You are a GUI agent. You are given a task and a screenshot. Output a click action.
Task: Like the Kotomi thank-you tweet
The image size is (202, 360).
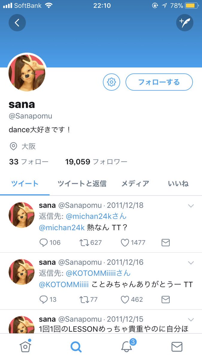125,299
